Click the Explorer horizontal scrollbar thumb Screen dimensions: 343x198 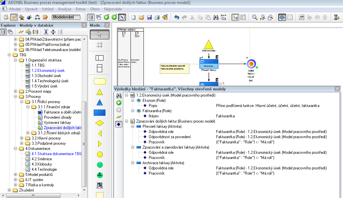pyautogui.click(x=33, y=195)
